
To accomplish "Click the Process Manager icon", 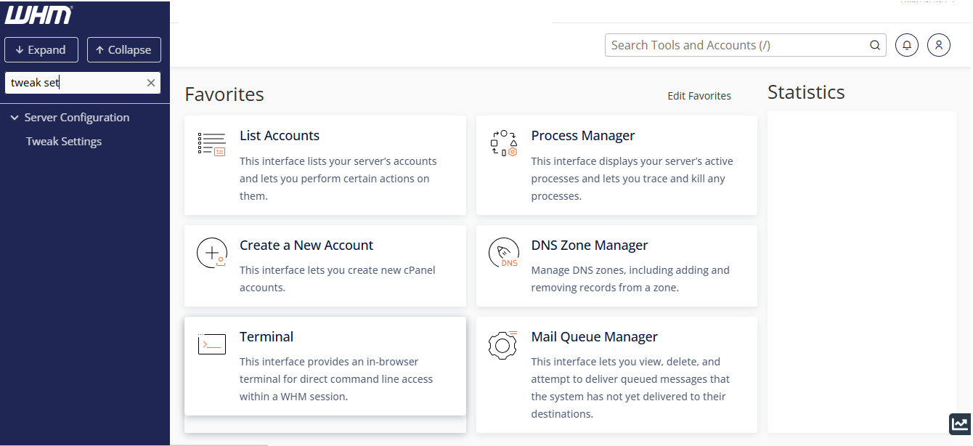I will point(503,144).
